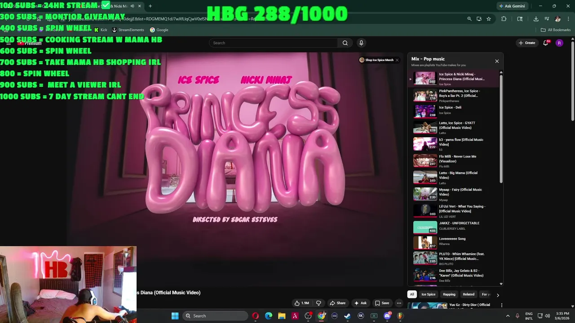Dislike the video with thumbs down
The image size is (575, 323).
[318, 303]
